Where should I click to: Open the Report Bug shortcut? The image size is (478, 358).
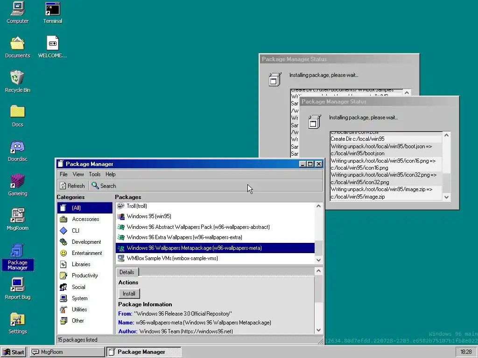click(17, 289)
